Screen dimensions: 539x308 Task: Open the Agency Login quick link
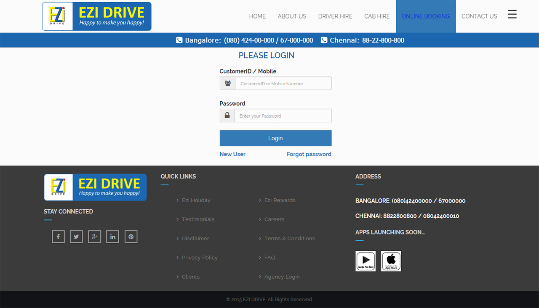pyautogui.click(x=282, y=277)
